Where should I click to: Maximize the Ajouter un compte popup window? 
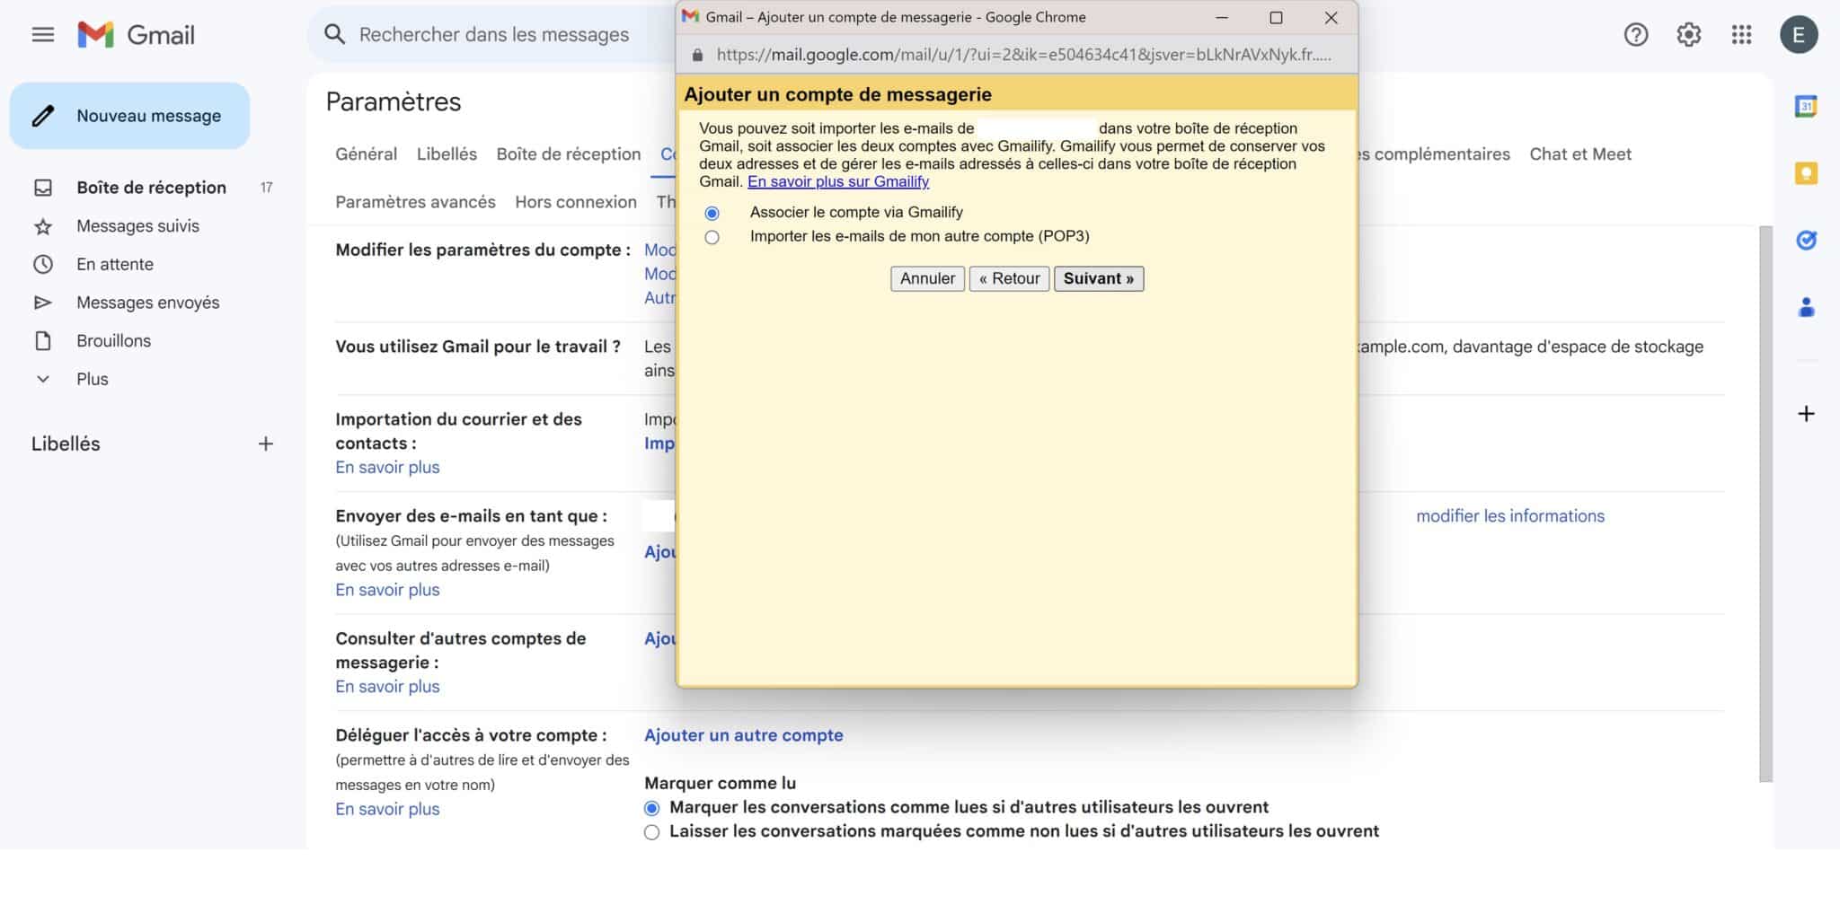pos(1276,17)
